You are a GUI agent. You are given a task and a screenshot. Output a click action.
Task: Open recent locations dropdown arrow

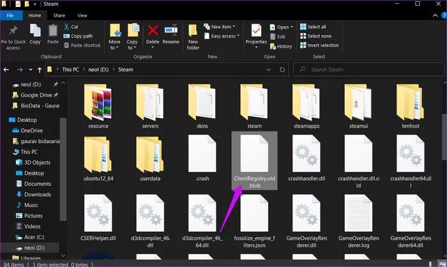[x=31, y=70]
